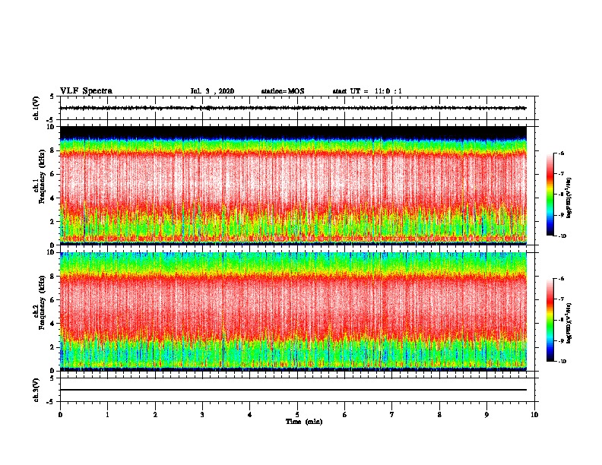Click the x-axis tick label "3"
602x465 pixels.
pyautogui.click(x=202, y=415)
